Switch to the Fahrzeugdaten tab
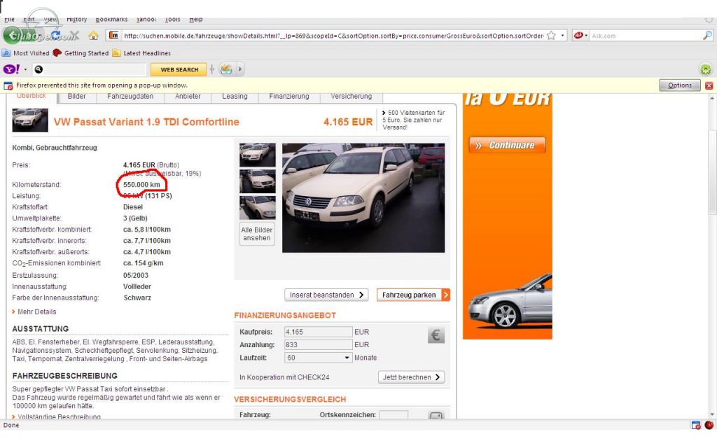This screenshot has height=448, width=717. pyautogui.click(x=130, y=97)
